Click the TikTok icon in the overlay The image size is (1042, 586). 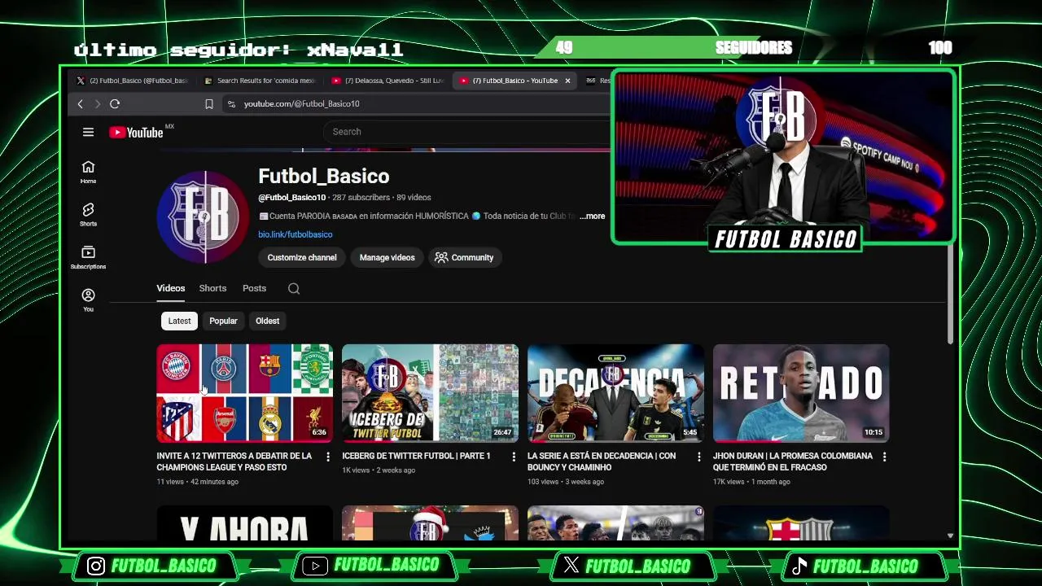click(799, 566)
